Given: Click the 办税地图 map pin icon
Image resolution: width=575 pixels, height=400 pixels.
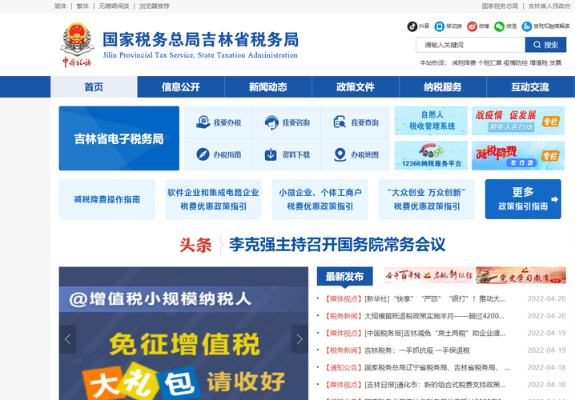Looking at the screenshot, I should click(340, 154).
